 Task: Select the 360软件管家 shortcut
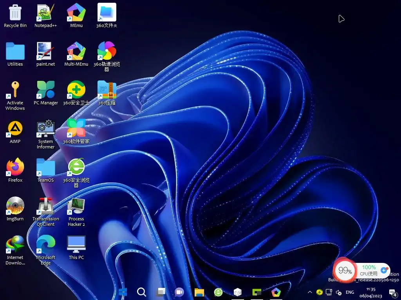point(76,132)
